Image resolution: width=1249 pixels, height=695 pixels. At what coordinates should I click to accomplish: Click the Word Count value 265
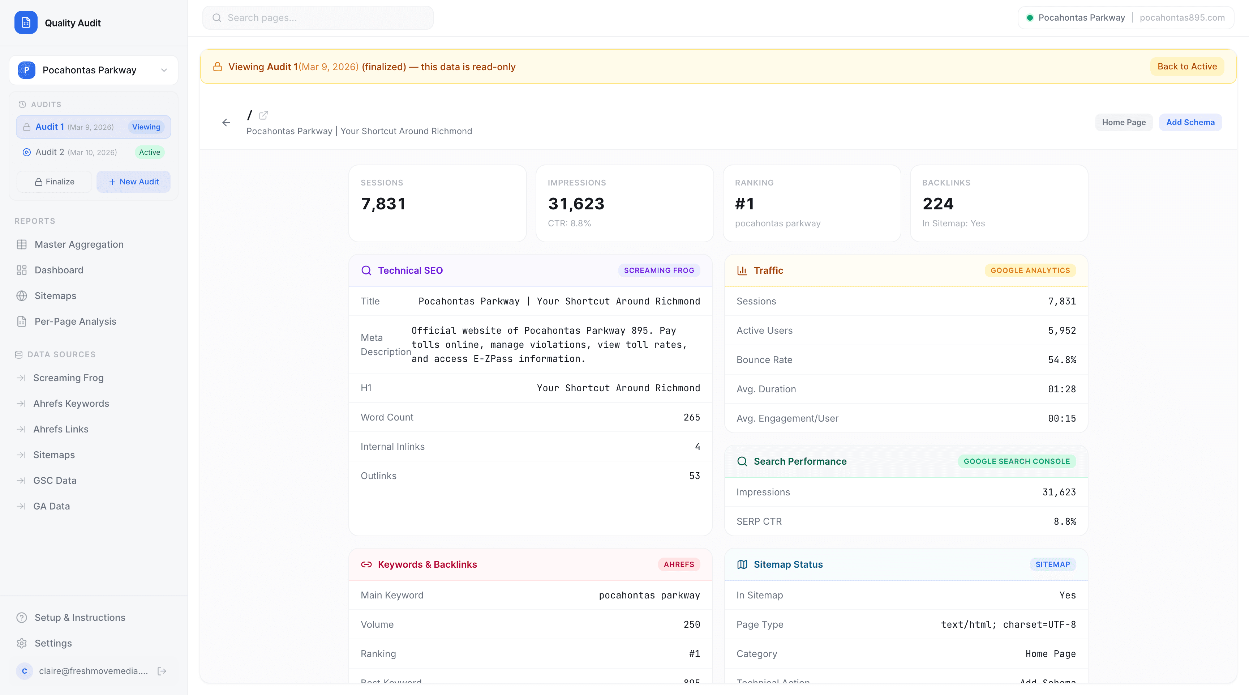(691, 418)
